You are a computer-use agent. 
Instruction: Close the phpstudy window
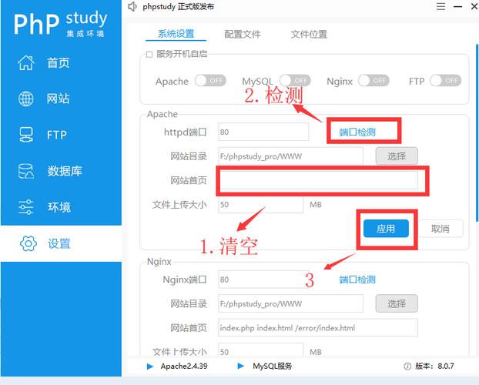coord(474,6)
